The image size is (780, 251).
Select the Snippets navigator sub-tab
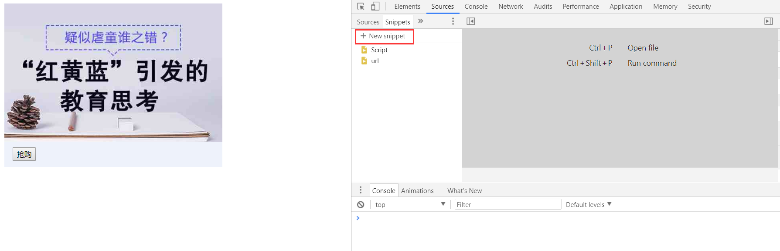[x=398, y=22]
